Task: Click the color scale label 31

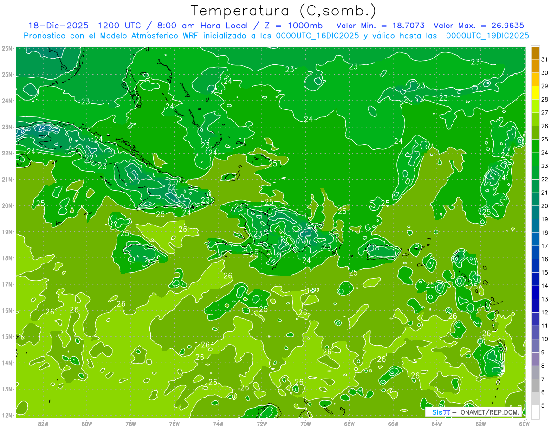Action: point(545,59)
